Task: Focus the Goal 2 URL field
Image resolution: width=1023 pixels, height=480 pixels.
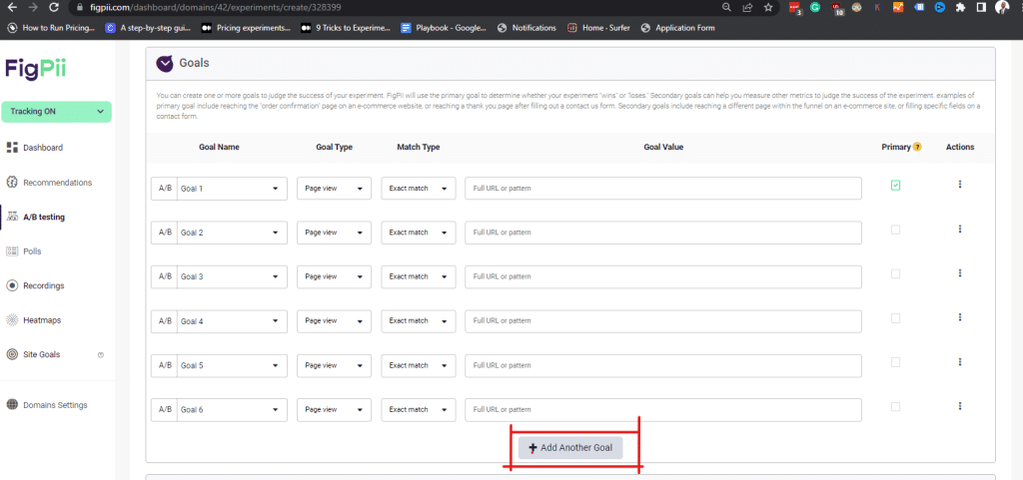Action: [663, 233]
